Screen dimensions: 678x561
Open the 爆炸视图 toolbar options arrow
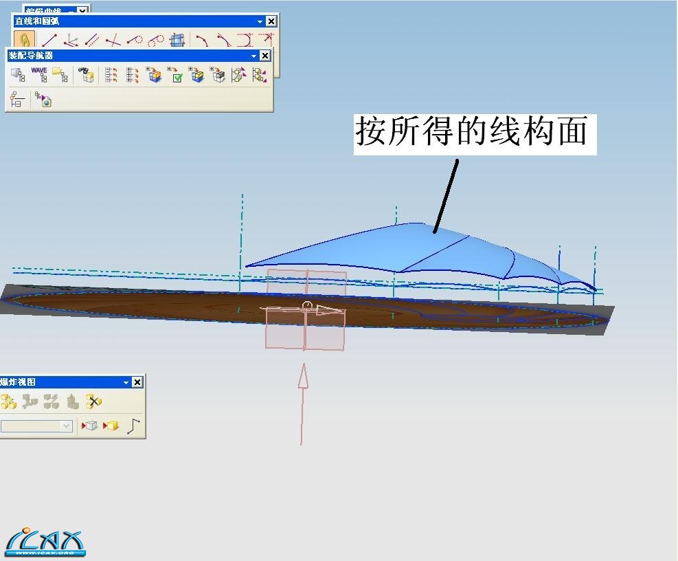(126, 382)
